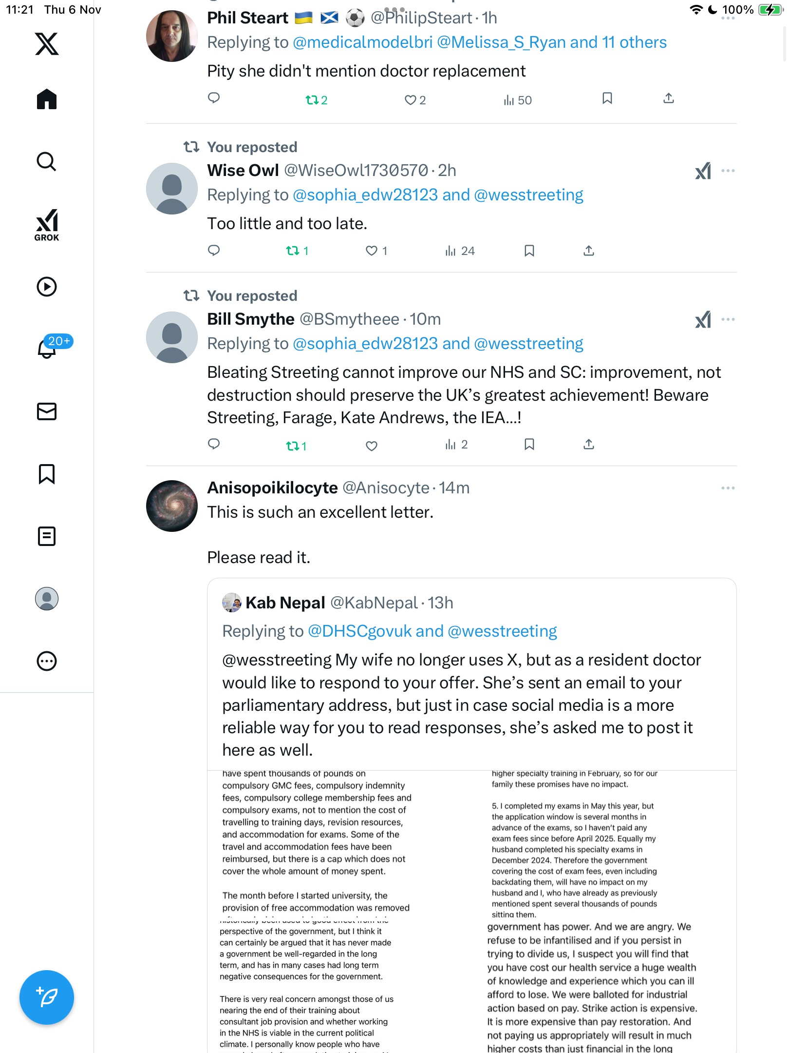Screen dimensions: 789x1053
Task: Open Notifications with 20+ badge
Action: [x=47, y=348]
